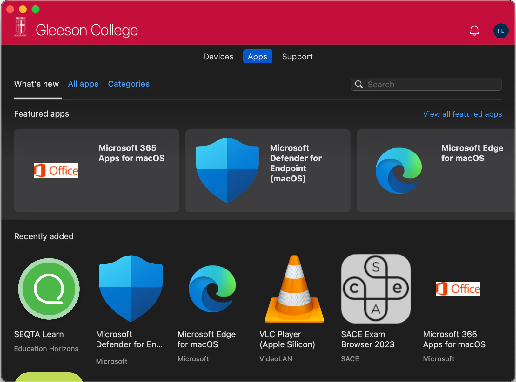The width and height of the screenshot is (516, 382).
Task: Open featured Microsoft Defender for Endpoint title
Action: (296, 163)
